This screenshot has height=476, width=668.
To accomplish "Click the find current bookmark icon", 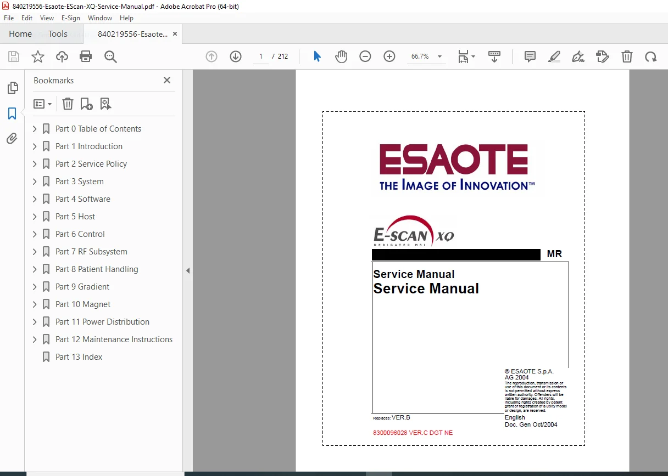I will [x=106, y=104].
